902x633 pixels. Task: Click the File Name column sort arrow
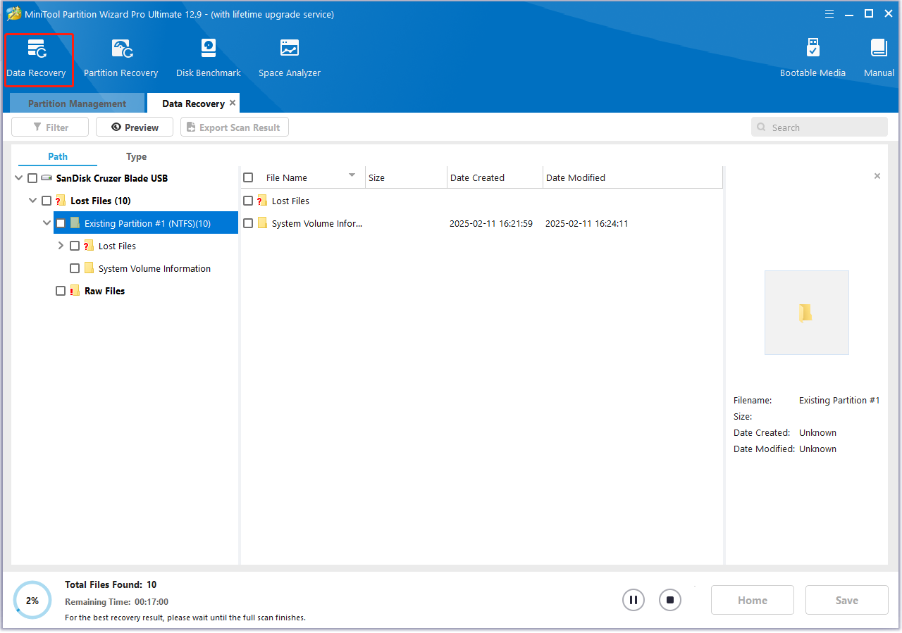(352, 175)
